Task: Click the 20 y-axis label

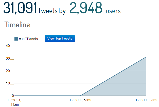Action: click(10, 71)
